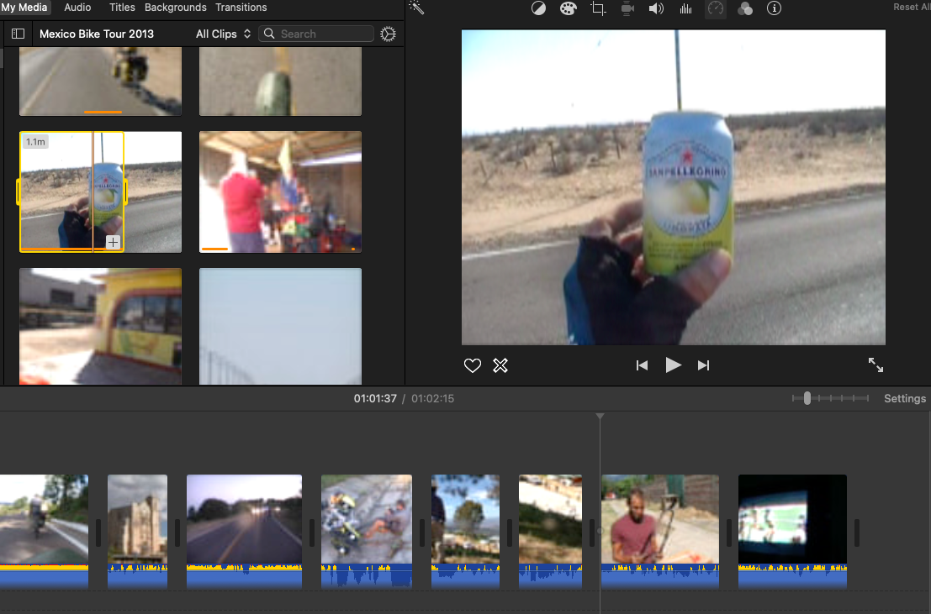The image size is (931, 614).
Task: Switch to My Media tab
Action: 24,7
